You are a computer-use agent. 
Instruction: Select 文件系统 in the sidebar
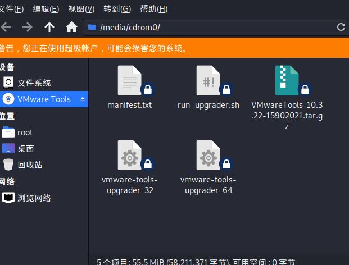coord(44,83)
